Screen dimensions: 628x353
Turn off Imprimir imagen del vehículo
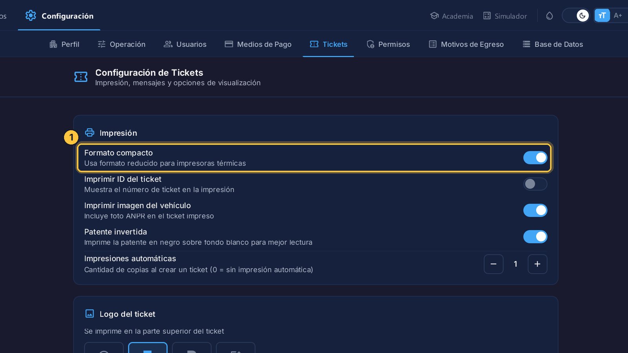point(535,210)
